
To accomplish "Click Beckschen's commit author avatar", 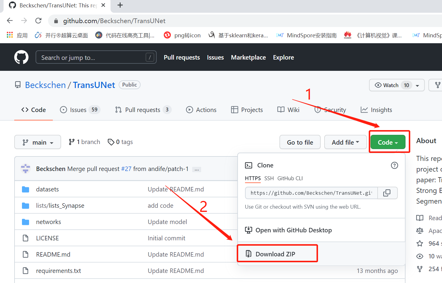I will (x=26, y=169).
